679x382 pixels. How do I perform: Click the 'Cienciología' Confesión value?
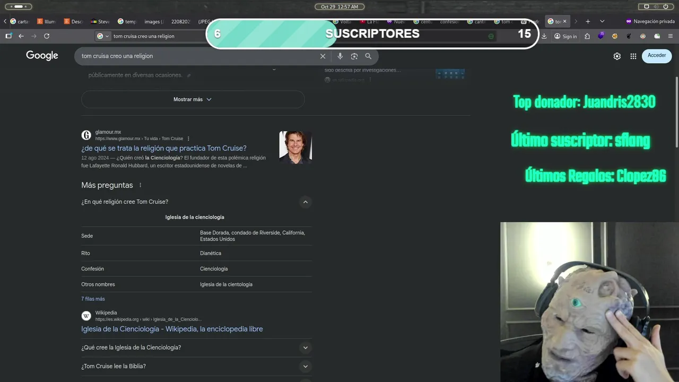[214, 269]
